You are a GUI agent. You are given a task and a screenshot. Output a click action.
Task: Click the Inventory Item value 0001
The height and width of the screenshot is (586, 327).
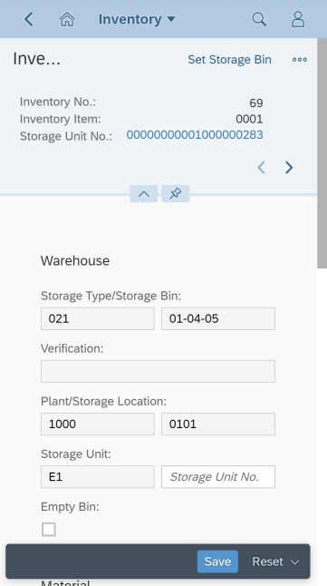click(x=249, y=119)
